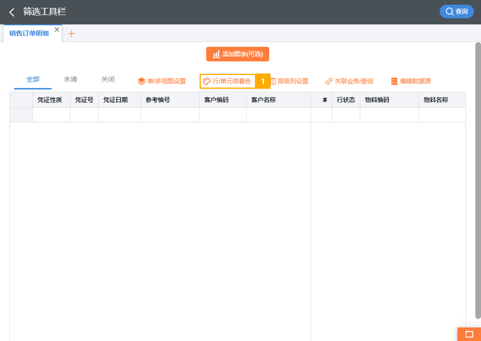The width and height of the screenshot is (481, 341).
Task: Click the 客户编码 column header
Action: click(x=223, y=100)
